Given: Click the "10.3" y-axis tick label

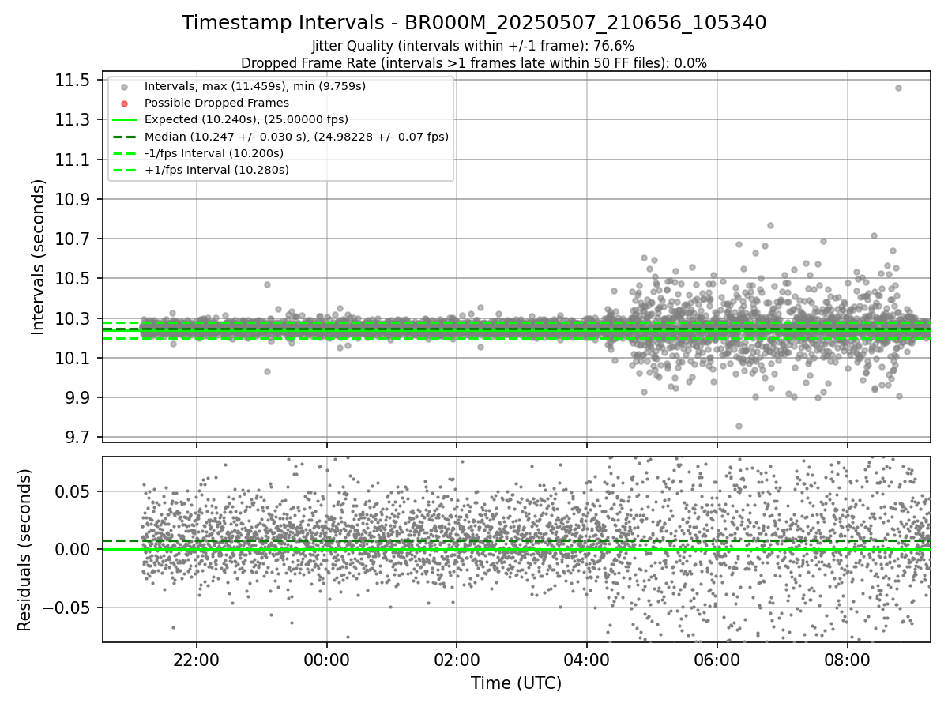Looking at the screenshot, I should 72,318.
